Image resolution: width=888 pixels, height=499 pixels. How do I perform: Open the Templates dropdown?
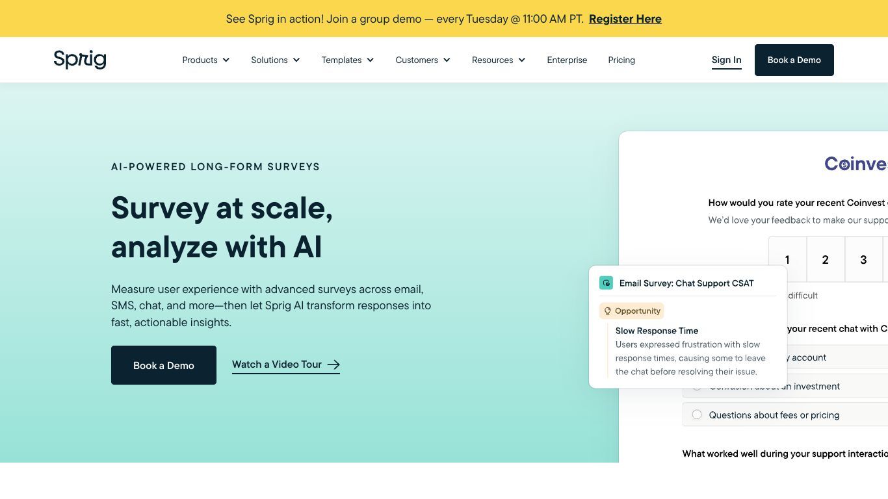pos(348,60)
